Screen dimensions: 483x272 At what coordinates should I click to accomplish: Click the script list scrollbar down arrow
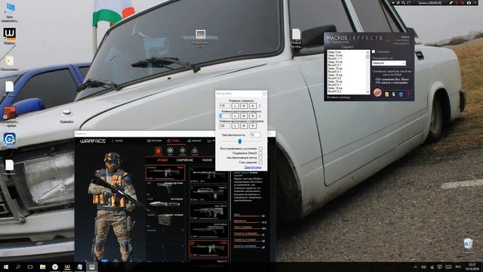[x=368, y=92]
